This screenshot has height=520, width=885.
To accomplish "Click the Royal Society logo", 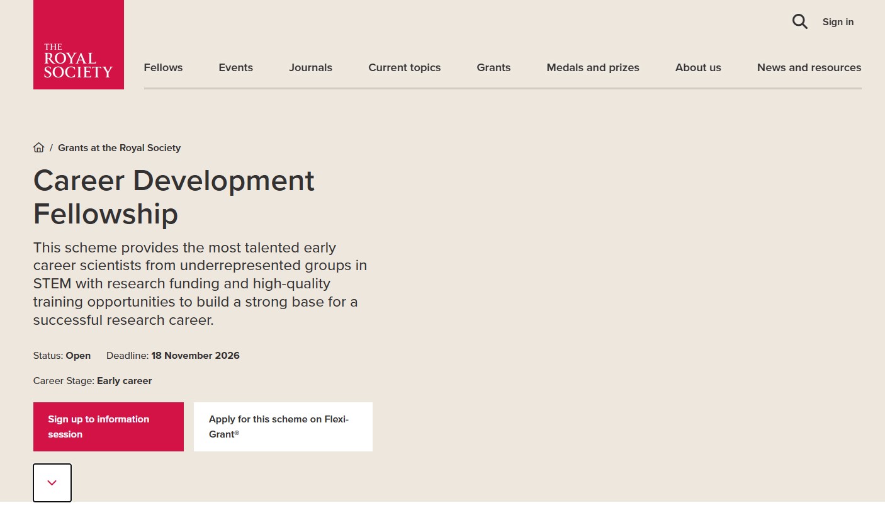I will [79, 44].
